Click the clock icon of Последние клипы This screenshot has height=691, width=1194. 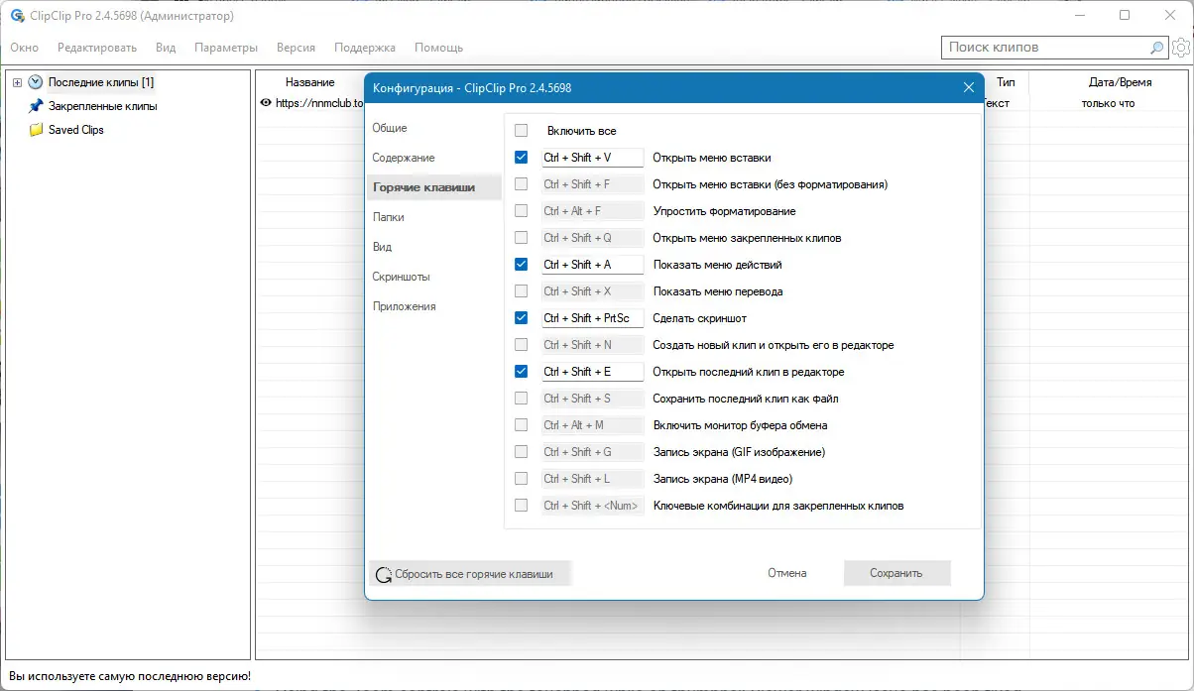[x=36, y=82]
